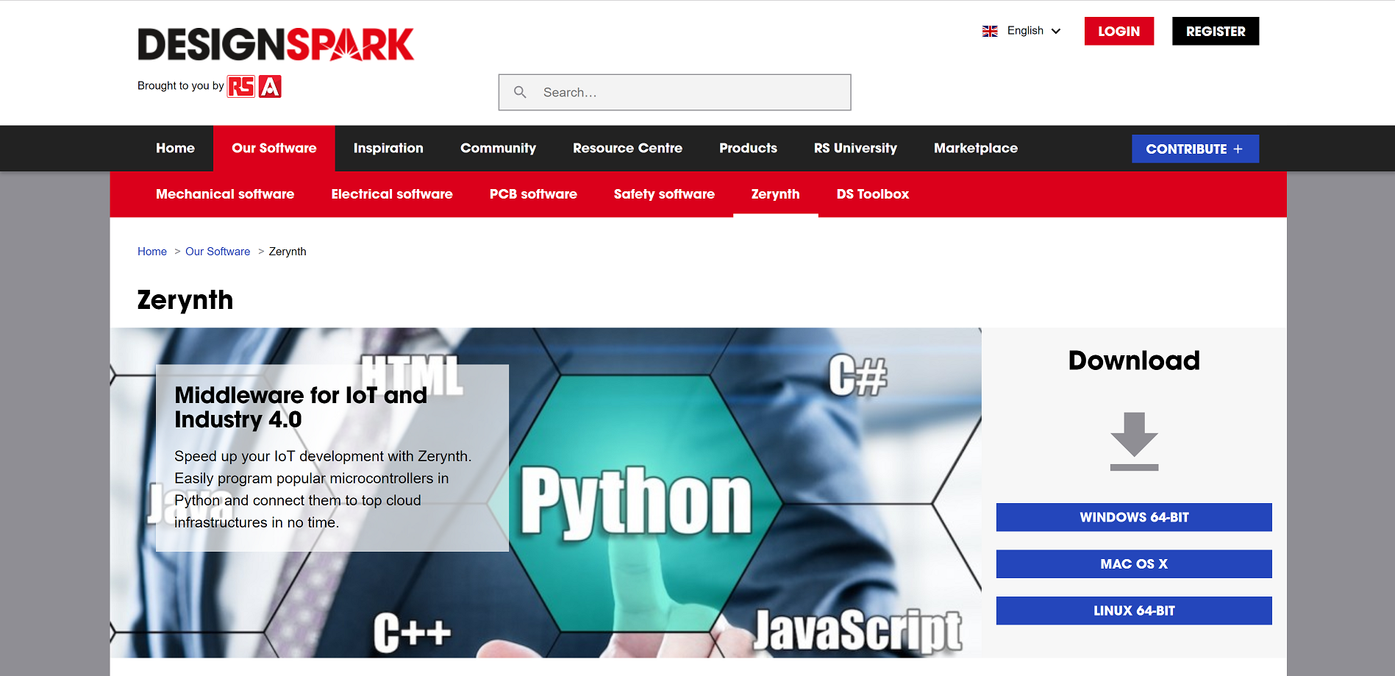The image size is (1395, 676).
Task: Open the Our Software menu
Action: click(274, 148)
